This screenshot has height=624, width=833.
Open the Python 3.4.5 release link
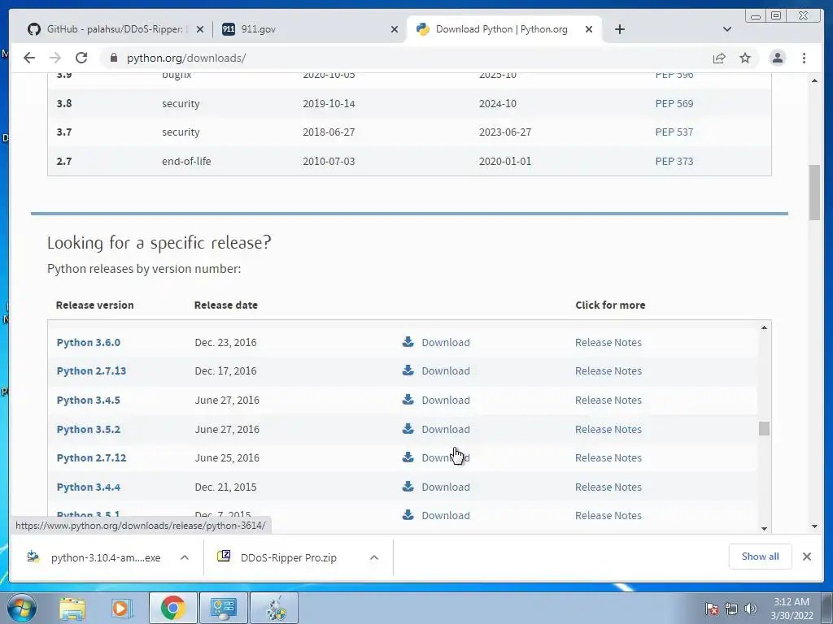88,400
